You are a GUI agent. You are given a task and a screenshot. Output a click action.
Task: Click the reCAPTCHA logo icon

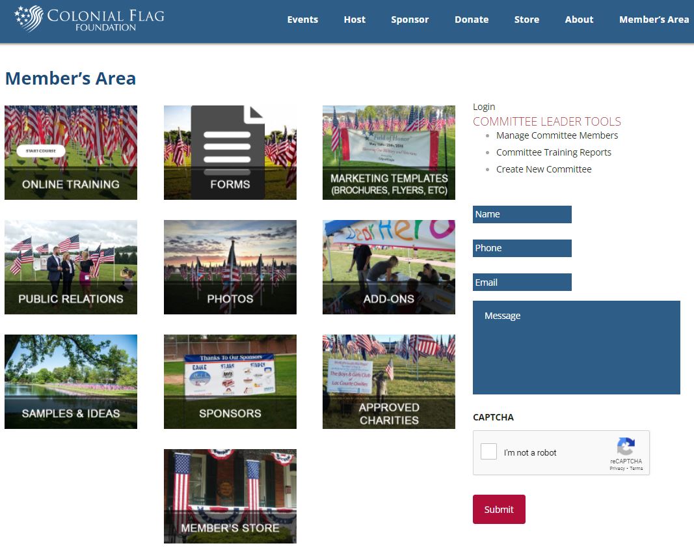pos(626,446)
